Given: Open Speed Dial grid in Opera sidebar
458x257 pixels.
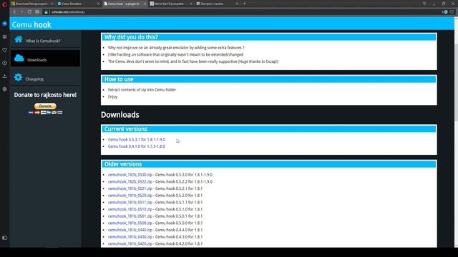Looking at the screenshot, I should tap(4, 36).
